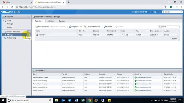Open a new browser tab
This screenshot has height=103, width=184.
69,2
